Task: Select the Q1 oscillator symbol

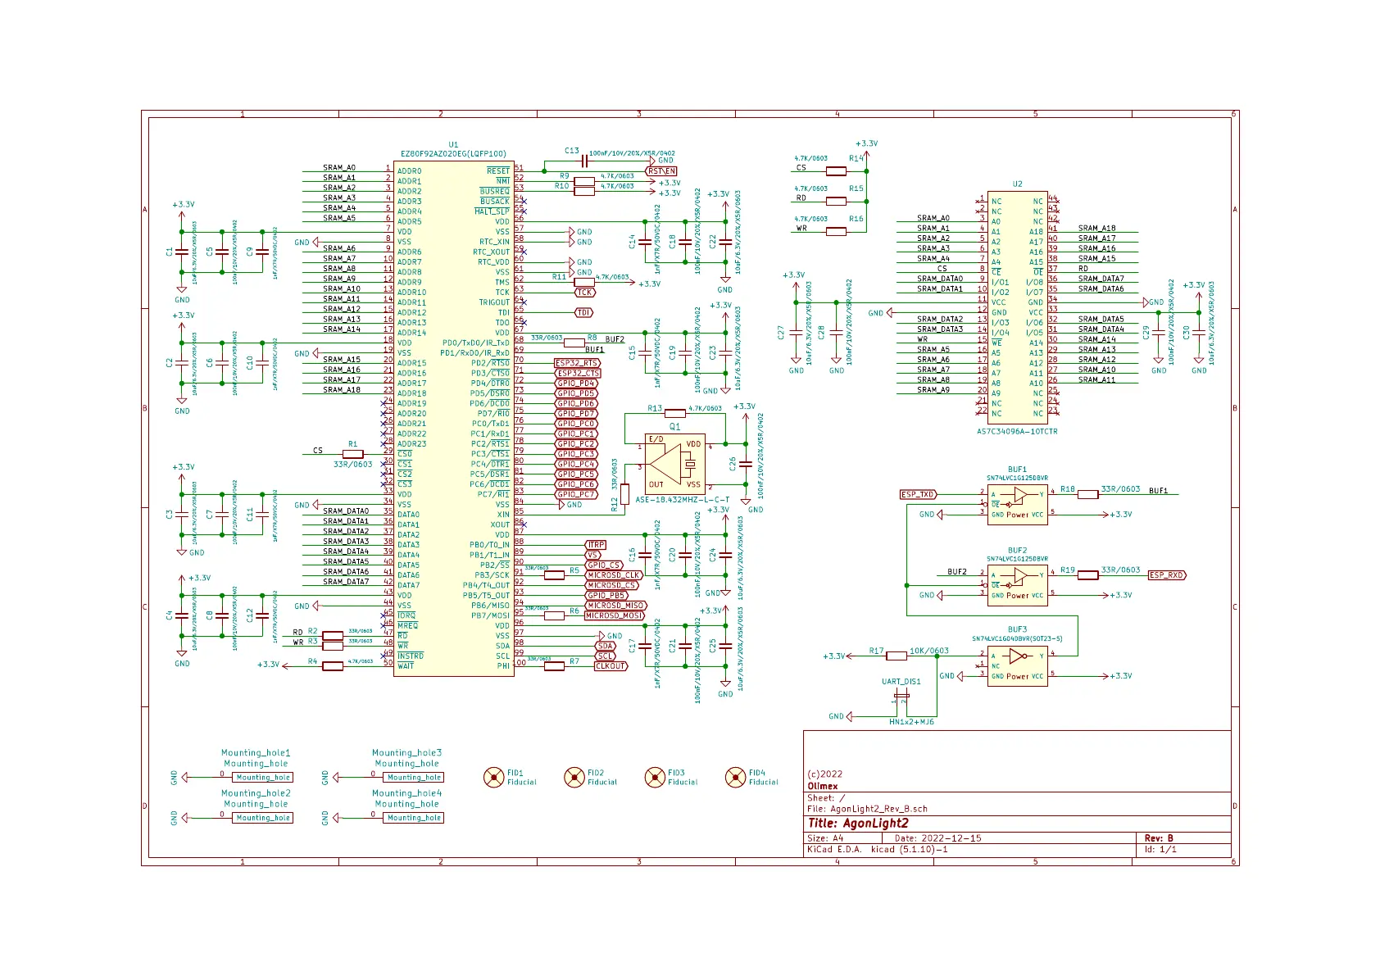Action: click(675, 465)
